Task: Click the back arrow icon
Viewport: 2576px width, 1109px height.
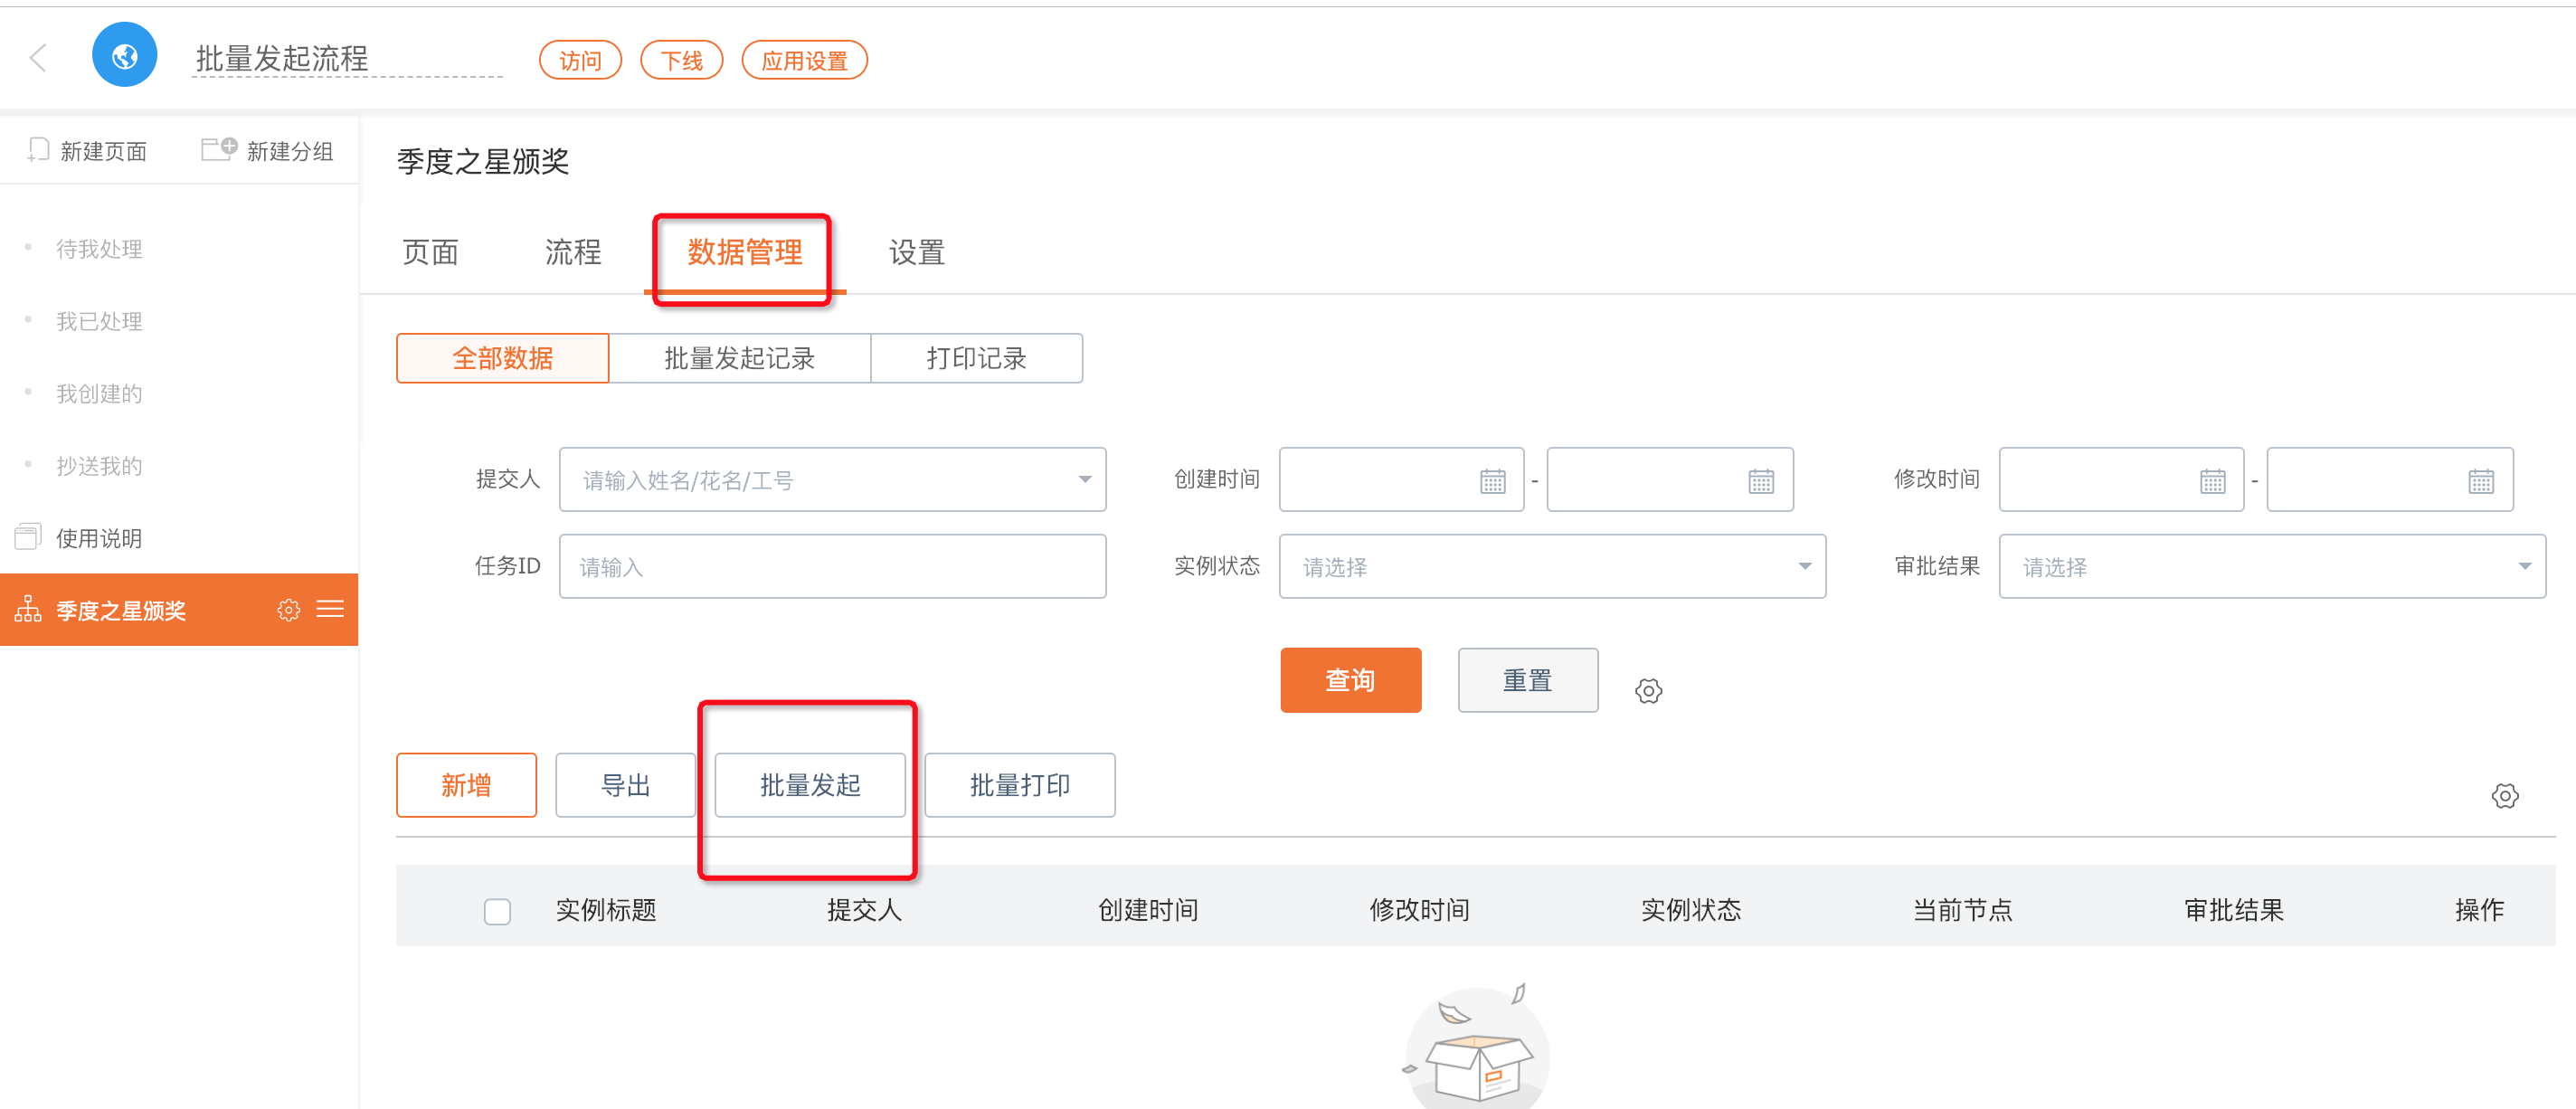Action: (38, 58)
